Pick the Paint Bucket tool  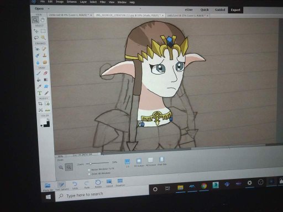coord(39,79)
